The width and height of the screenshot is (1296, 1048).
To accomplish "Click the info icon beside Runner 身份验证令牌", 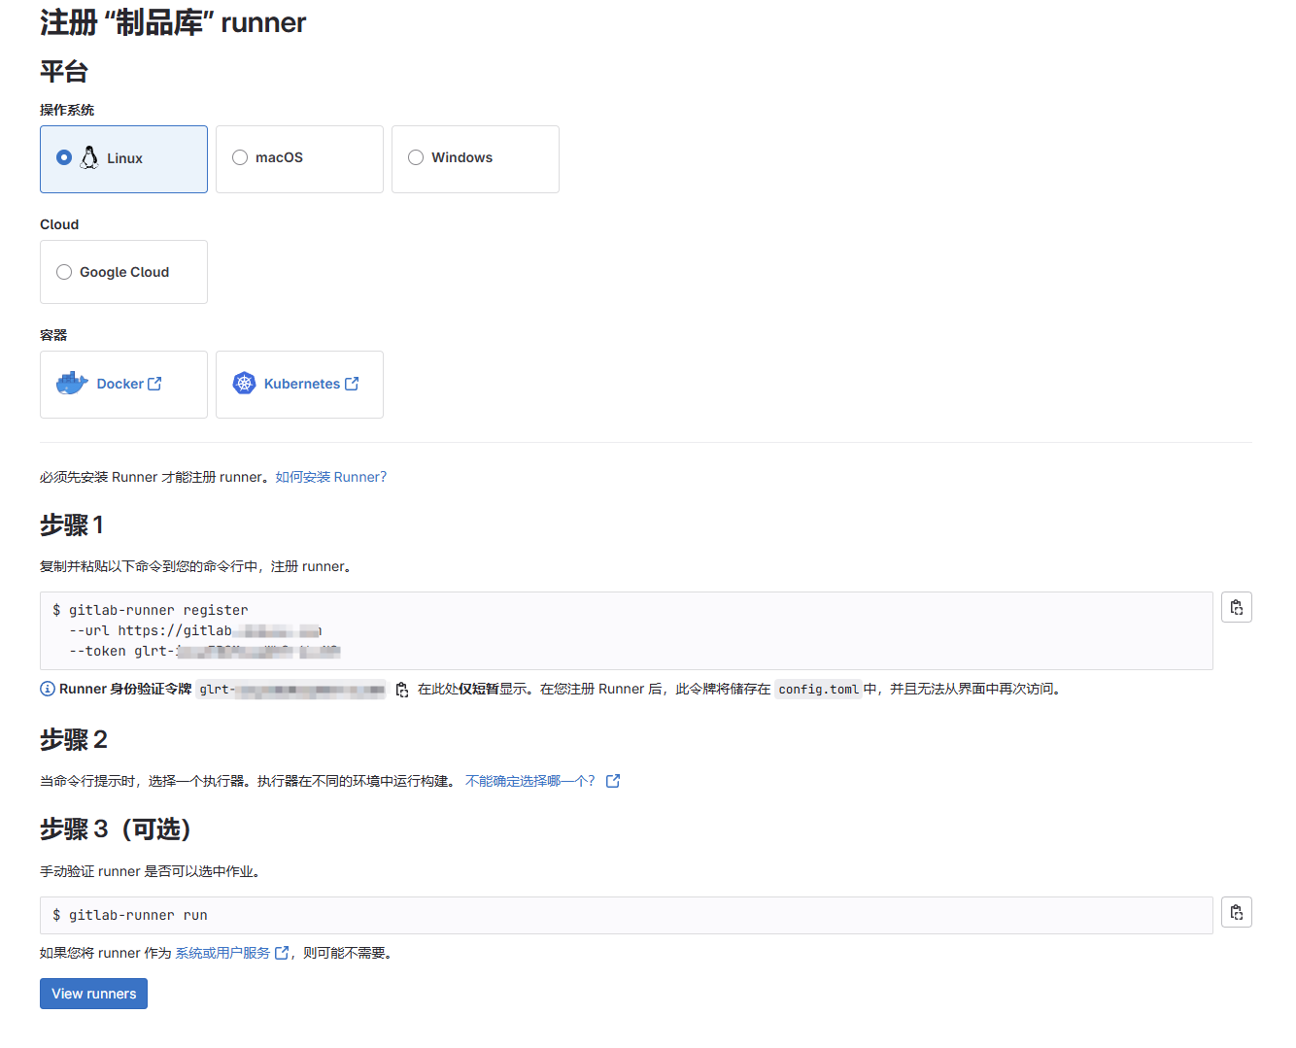I will 48,689.
